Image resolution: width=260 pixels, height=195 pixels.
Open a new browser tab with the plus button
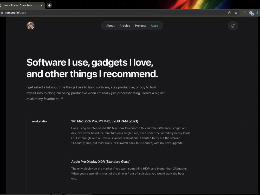(49, 5)
